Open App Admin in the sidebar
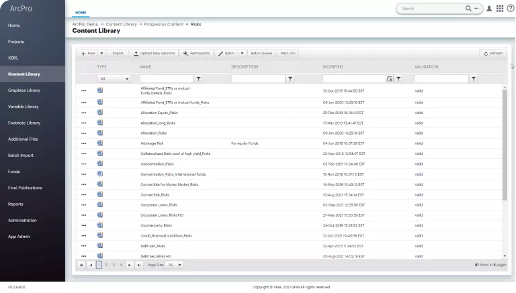The image size is (516, 293). tap(19, 237)
